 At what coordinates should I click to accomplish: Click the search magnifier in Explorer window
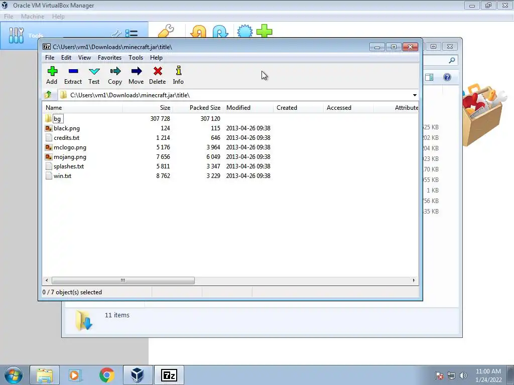coord(452,60)
